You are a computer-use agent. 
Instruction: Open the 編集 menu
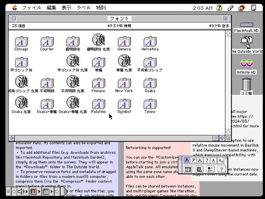[51, 8]
